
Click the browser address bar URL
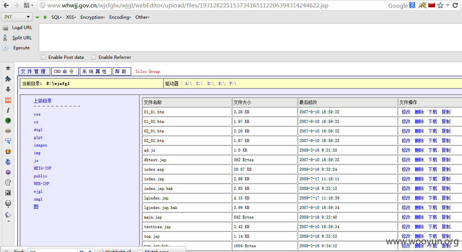[x=188, y=6]
